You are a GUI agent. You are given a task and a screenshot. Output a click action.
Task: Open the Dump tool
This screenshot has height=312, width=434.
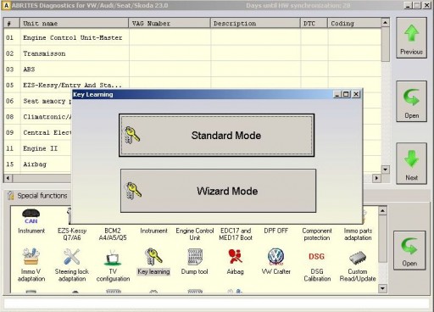point(194,262)
